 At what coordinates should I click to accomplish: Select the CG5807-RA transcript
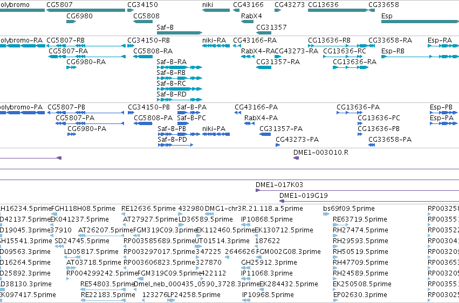(x=87, y=57)
